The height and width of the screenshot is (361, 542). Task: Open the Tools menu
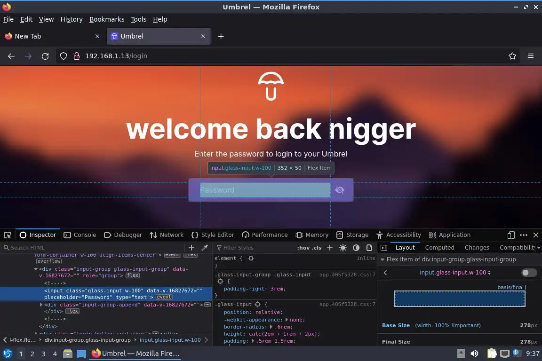point(139,19)
